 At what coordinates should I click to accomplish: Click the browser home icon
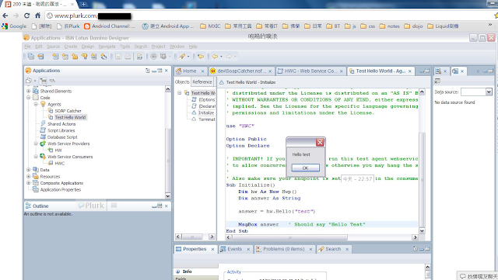(37, 16)
